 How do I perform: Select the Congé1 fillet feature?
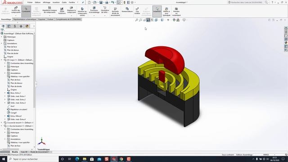(13, 113)
